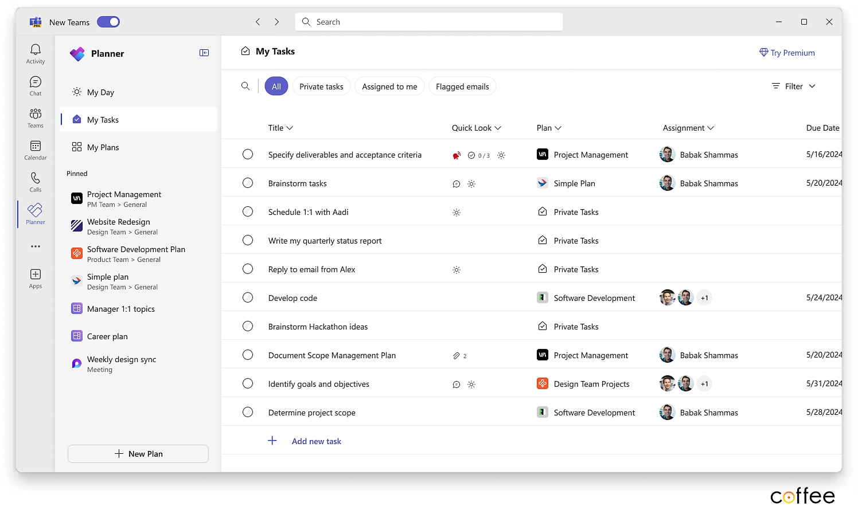
Task: Click Babak Shammas avatar on Determine project scope
Action: [667, 412]
